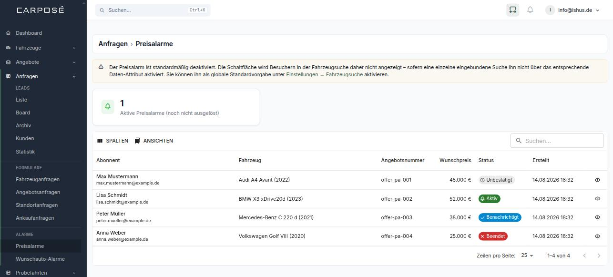Go to Wunschauto-Alarme in sidebar

coord(40,259)
